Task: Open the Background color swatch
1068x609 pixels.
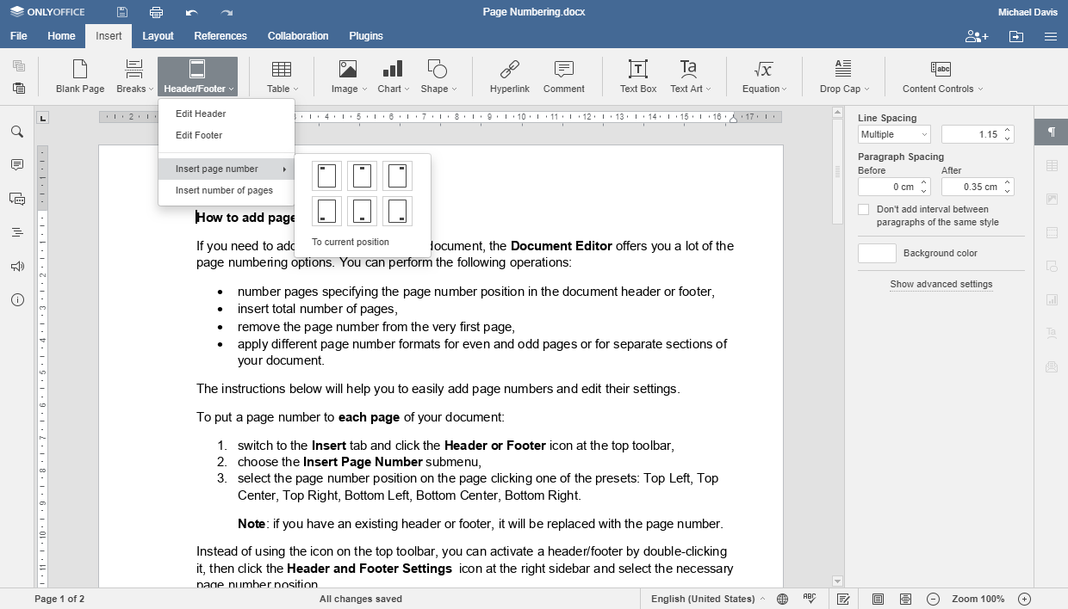Action: click(x=877, y=253)
